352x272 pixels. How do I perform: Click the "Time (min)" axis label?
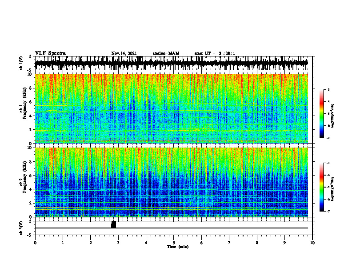178,247
